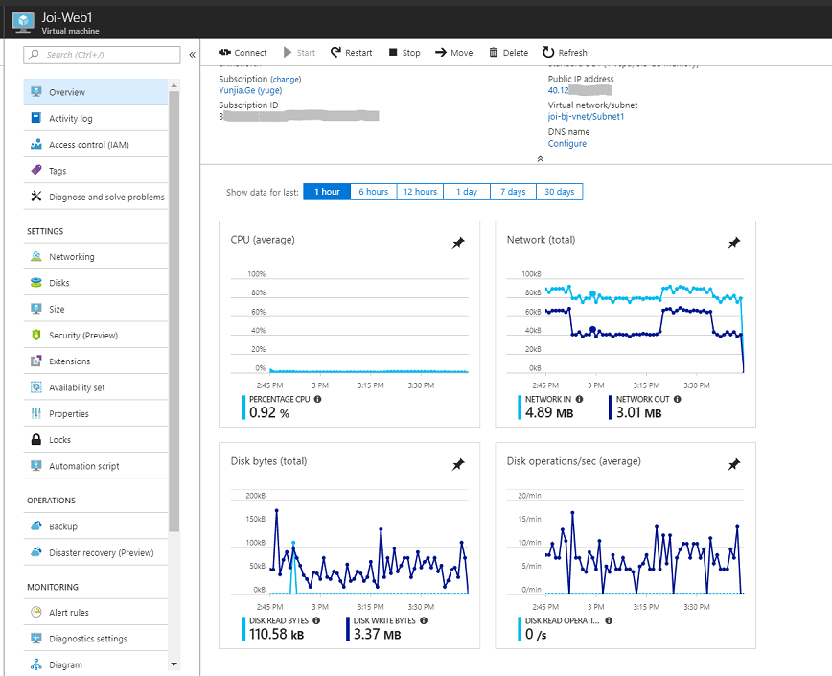This screenshot has height=676, width=832.
Task: Click the info icon beside PERCENTAGE CPU
Action: click(x=317, y=399)
